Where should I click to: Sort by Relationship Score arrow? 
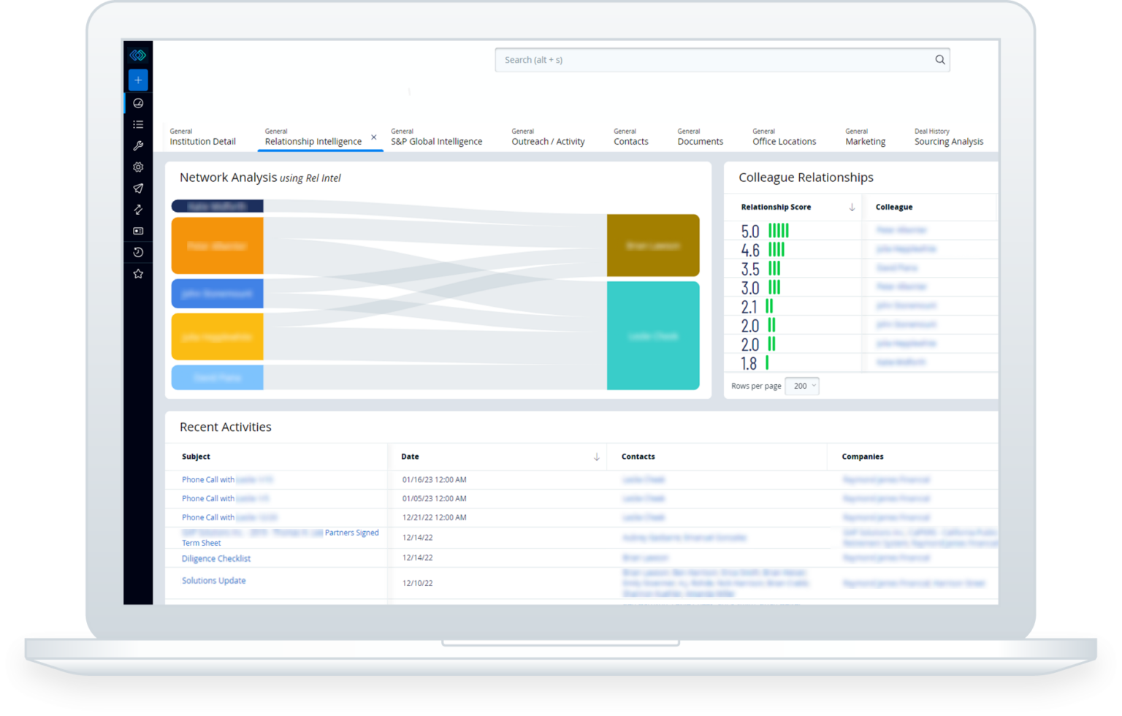852,207
